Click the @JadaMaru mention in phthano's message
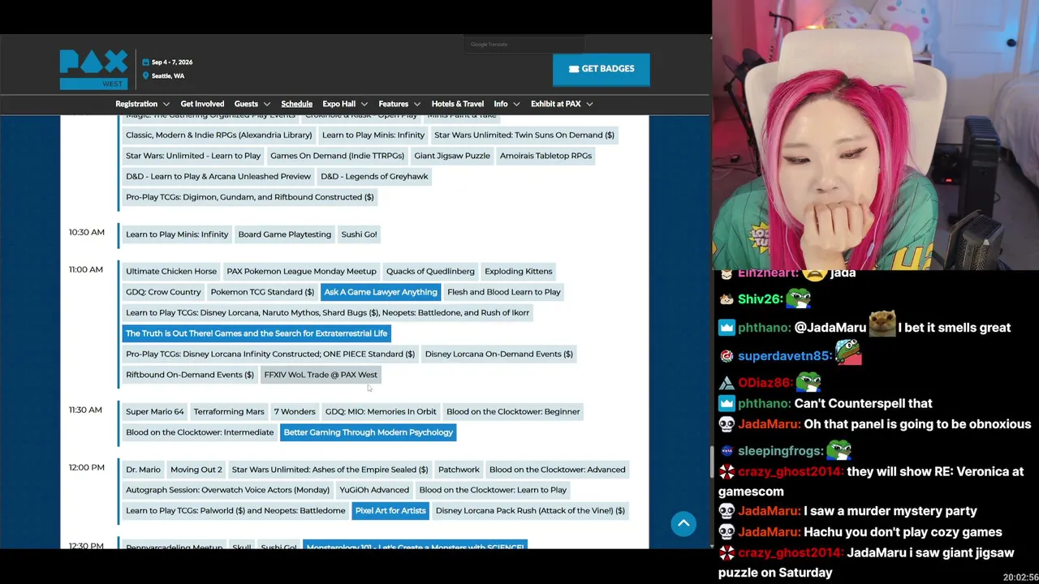This screenshot has width=1039, height=584. click(x=830, y=328)
